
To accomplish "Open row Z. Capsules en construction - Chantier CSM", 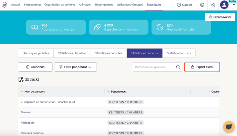I will pos(118,102).
